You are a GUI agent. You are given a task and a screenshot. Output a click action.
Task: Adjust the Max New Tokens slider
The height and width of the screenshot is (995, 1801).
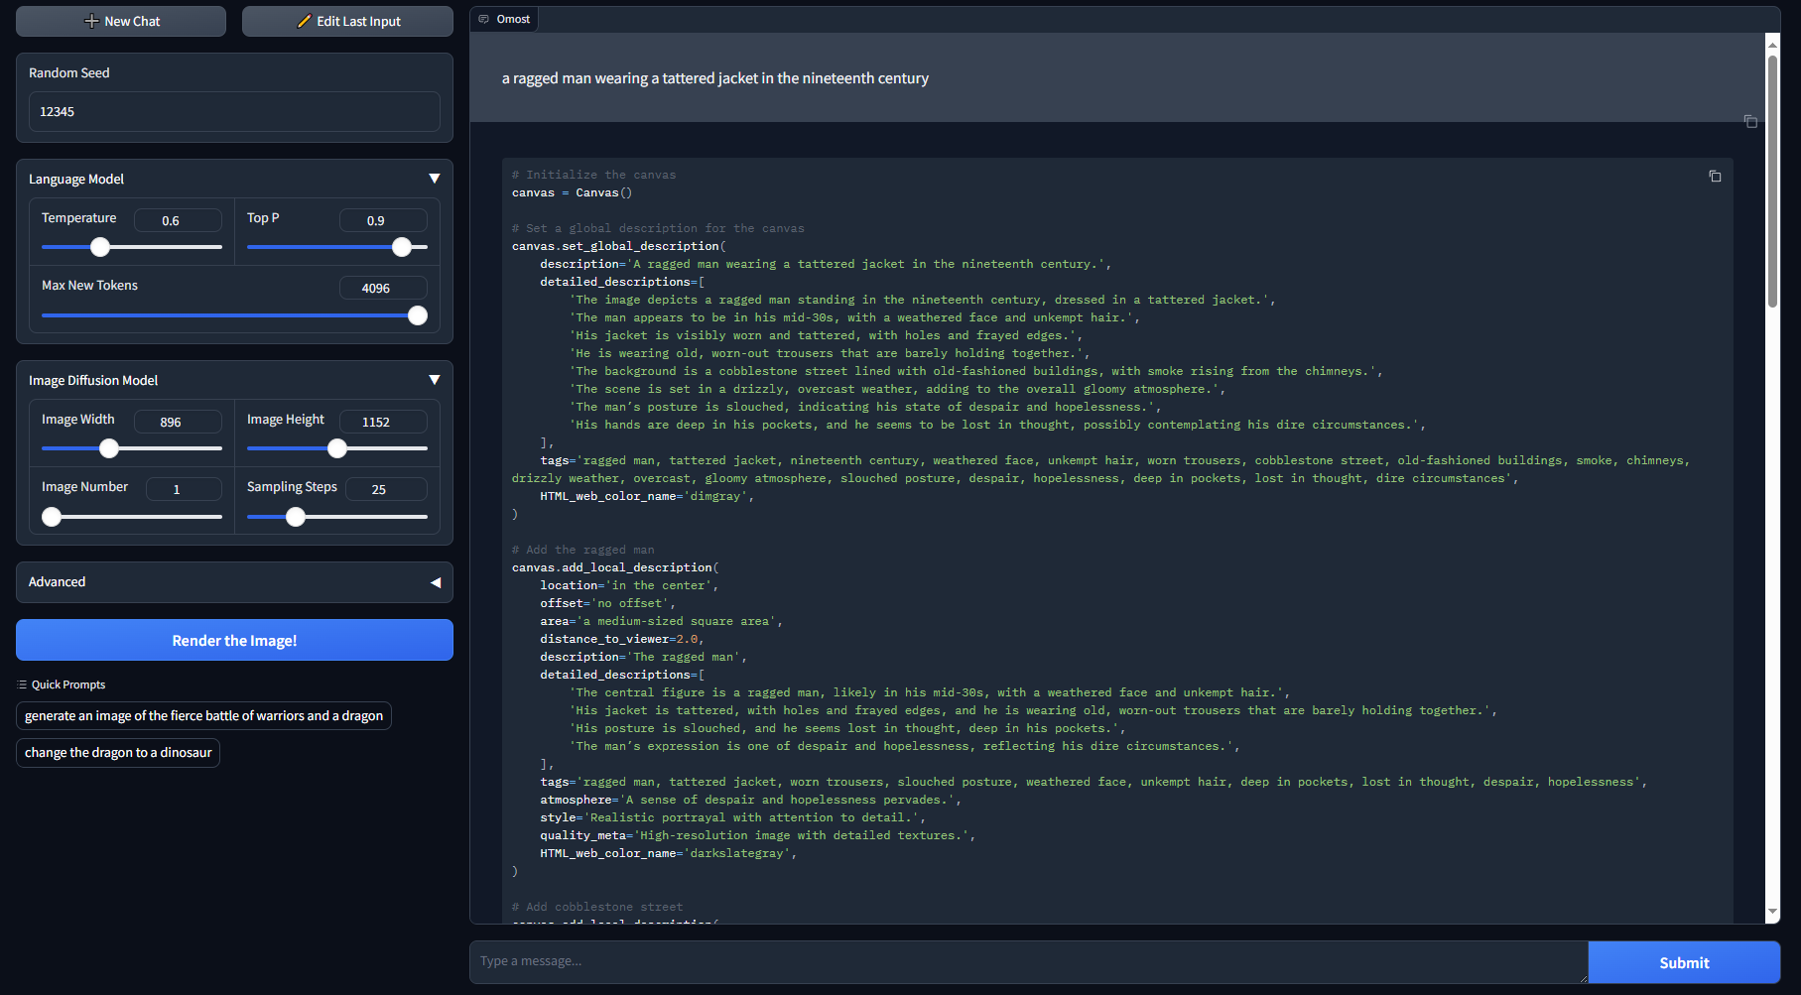417,314
